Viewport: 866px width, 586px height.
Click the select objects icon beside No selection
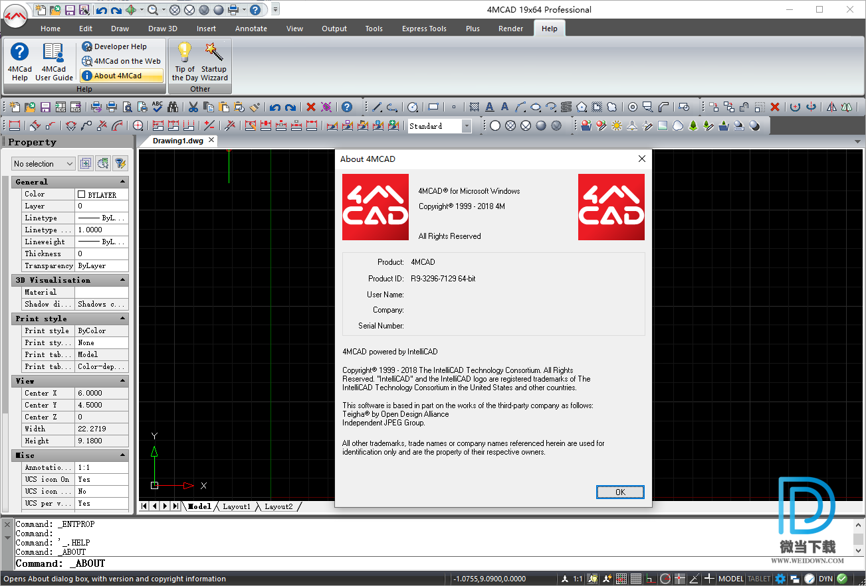point(86,163)
